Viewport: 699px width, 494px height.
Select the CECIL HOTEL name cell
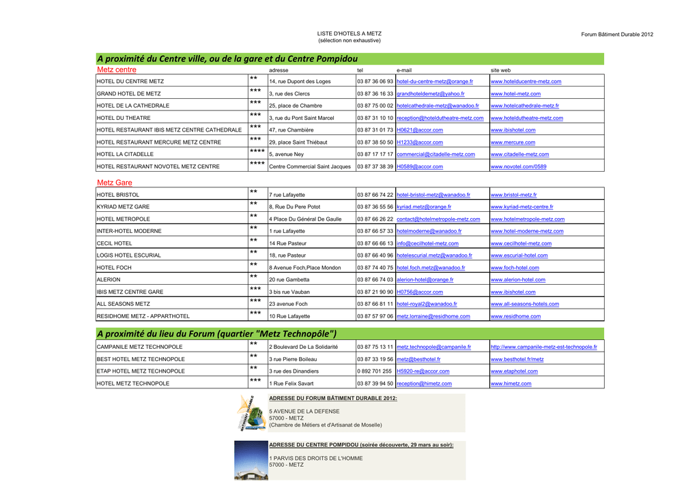(172, 243)
